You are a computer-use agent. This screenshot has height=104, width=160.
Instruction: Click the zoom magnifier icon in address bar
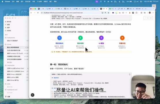click(105, 13)
